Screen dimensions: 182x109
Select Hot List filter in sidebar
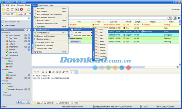click(12, 44)
